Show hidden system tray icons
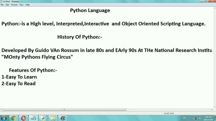Image resolution: width=216 pixels, height=121 pixels. coord(189,118)
